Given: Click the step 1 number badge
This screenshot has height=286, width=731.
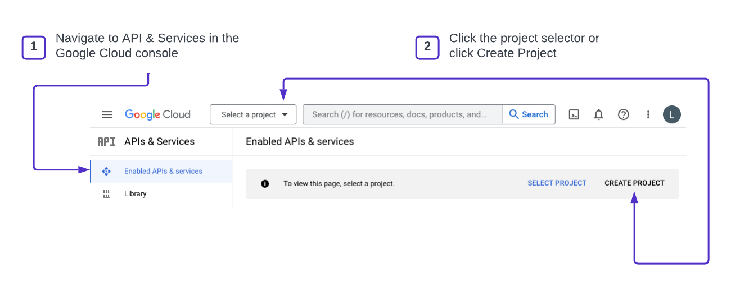Looking at the screenshot, I should coord(34,48).
